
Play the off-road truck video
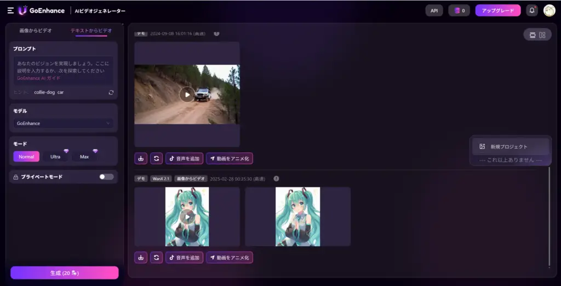coord(187,94)
